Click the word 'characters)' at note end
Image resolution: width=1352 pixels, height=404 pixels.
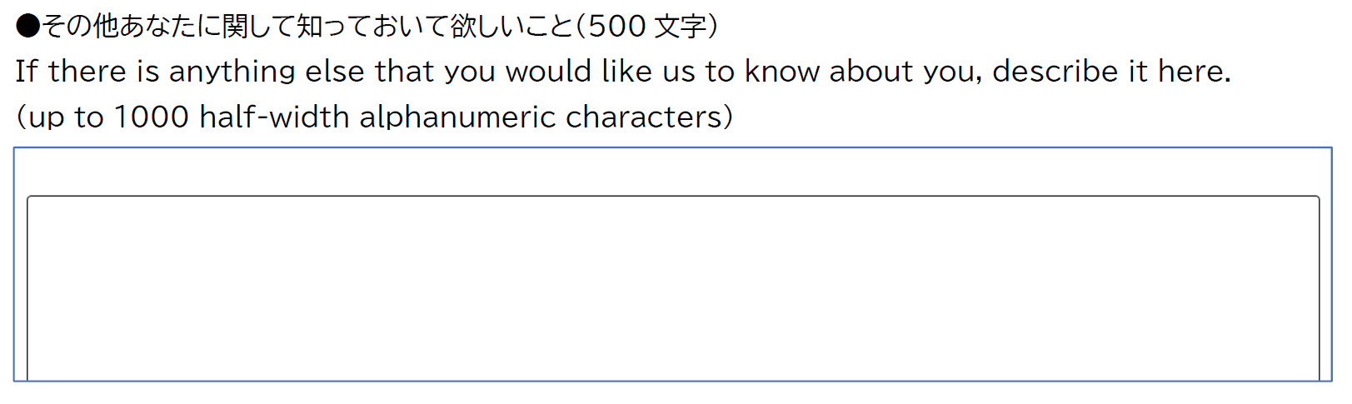(x=649, y=117)
